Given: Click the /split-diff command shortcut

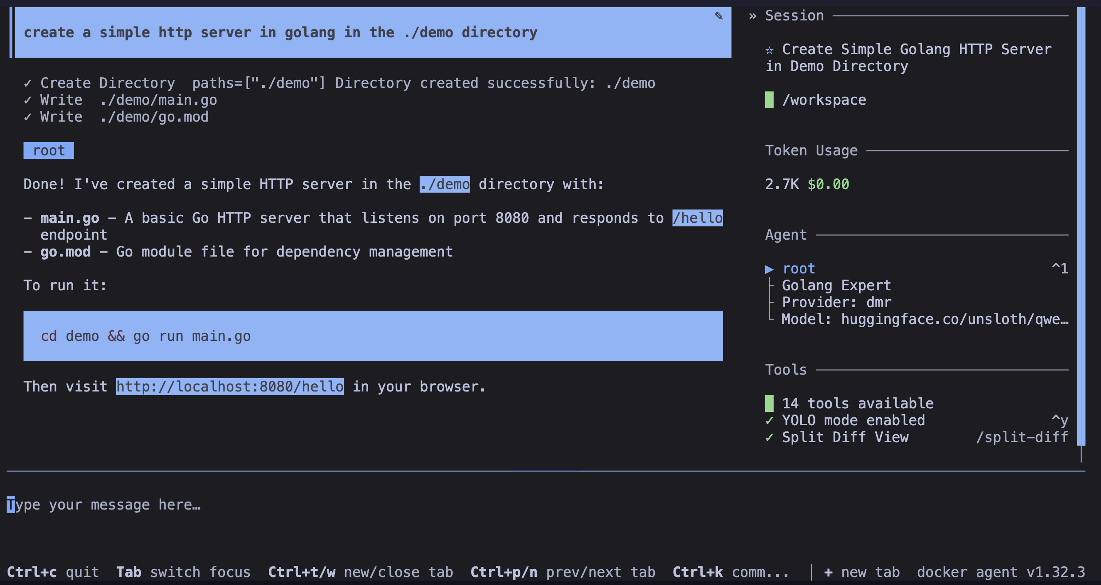Looking at the screenshot, I should point(1021,437).
